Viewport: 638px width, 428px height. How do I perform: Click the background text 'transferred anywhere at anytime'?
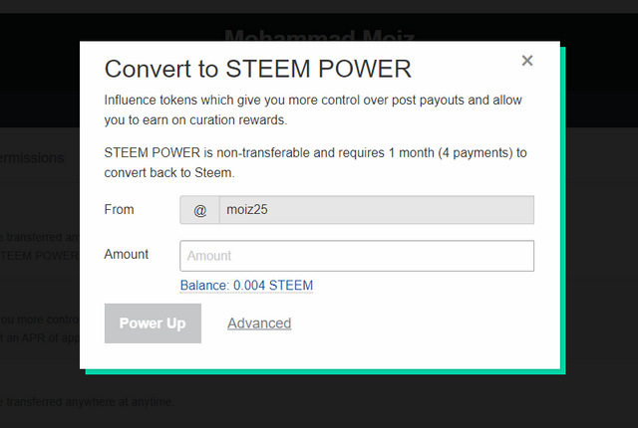coord(88,402)
